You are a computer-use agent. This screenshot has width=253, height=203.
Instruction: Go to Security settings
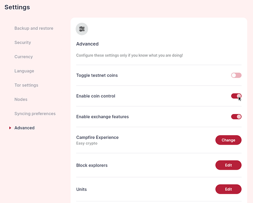(23, 43)
